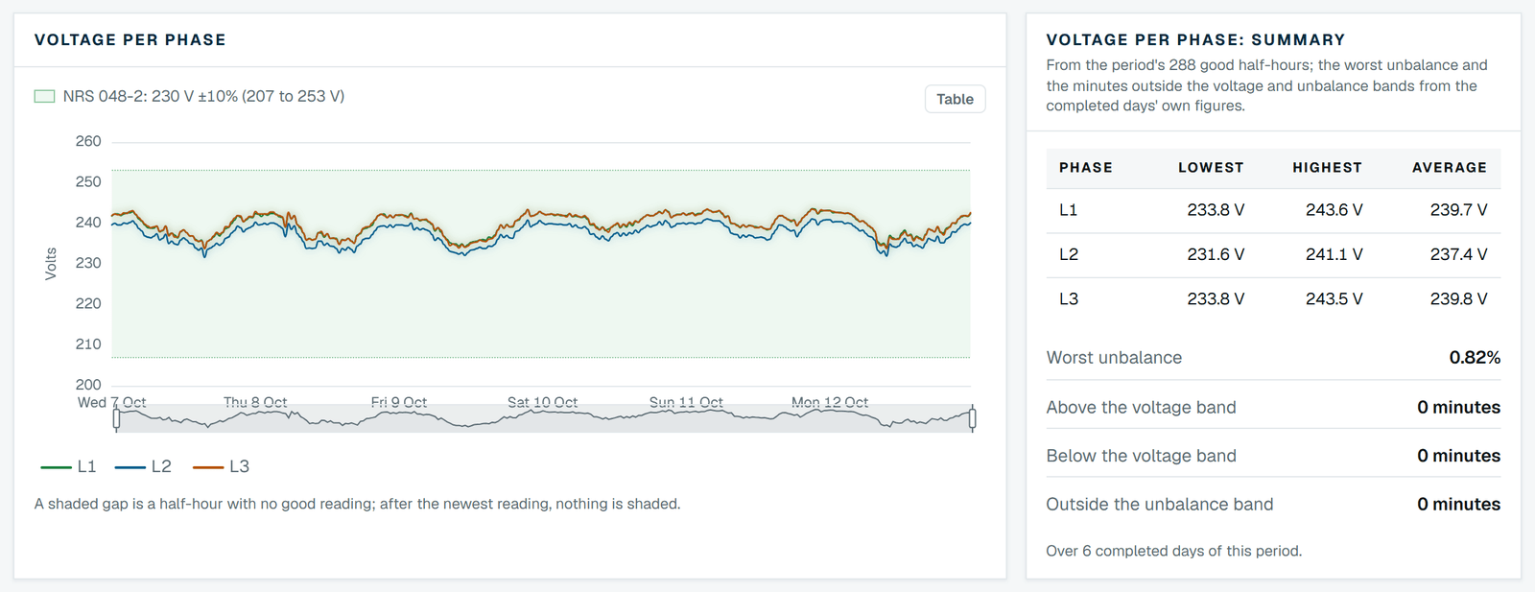The height and width of the screenshot is (592, 1535).
Task: Click L3 highest value 243.5 V
Action: pos(1334,299)
